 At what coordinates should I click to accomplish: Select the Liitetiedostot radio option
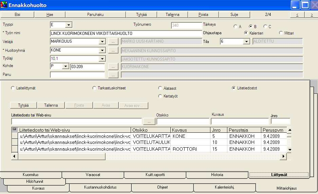pos(233,88)
